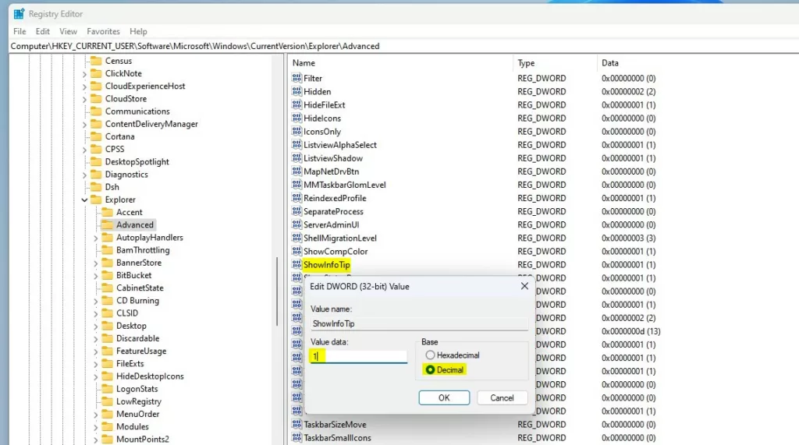The image size is (799, 445).
Task: Click the Value data input field
Action: pyautogui.click(x=359, y=356)
